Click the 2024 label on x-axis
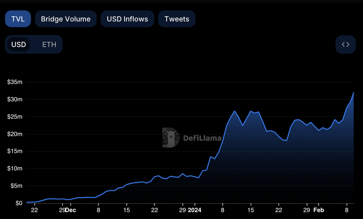Screen dimensions: 363x219 [194, 210]
